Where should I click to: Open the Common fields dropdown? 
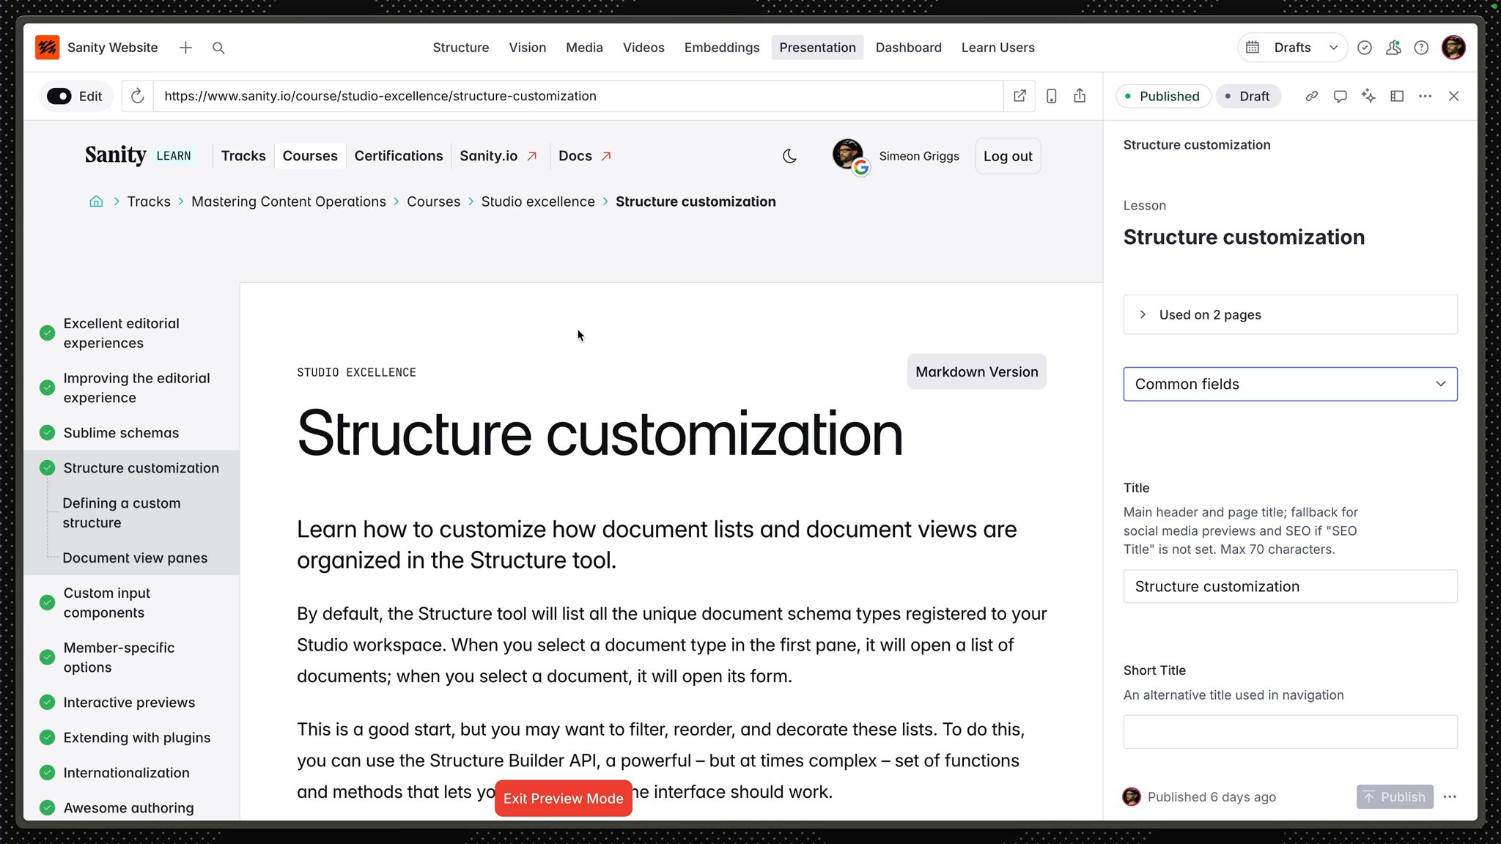point(1290,384)
